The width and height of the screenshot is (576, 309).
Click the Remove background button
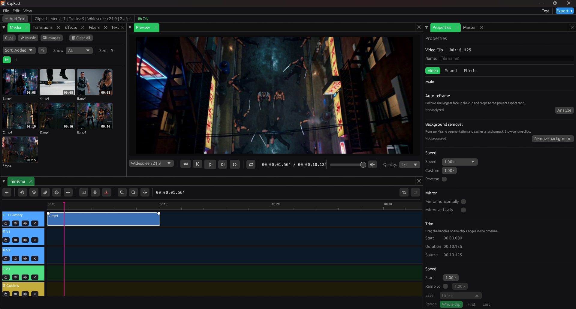tap(553, 139)
